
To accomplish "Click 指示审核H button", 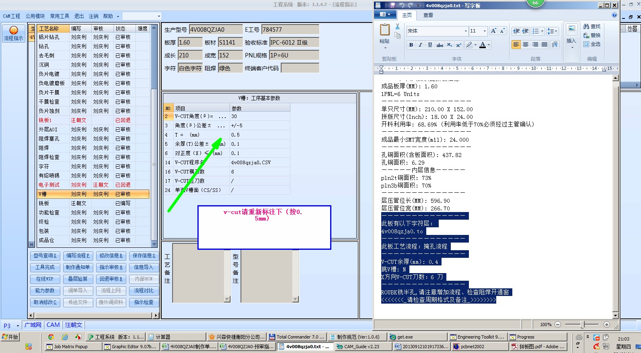I will [111, 267].
